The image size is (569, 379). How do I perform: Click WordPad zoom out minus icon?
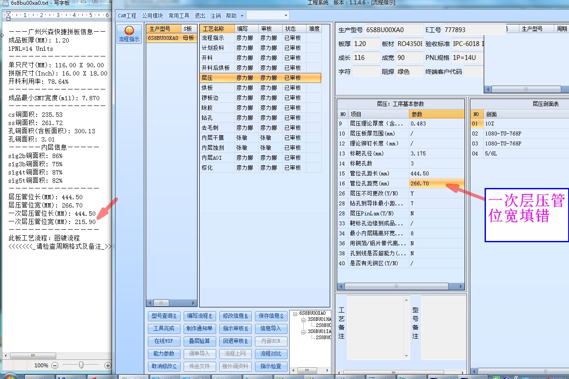(x=54, y=366)
